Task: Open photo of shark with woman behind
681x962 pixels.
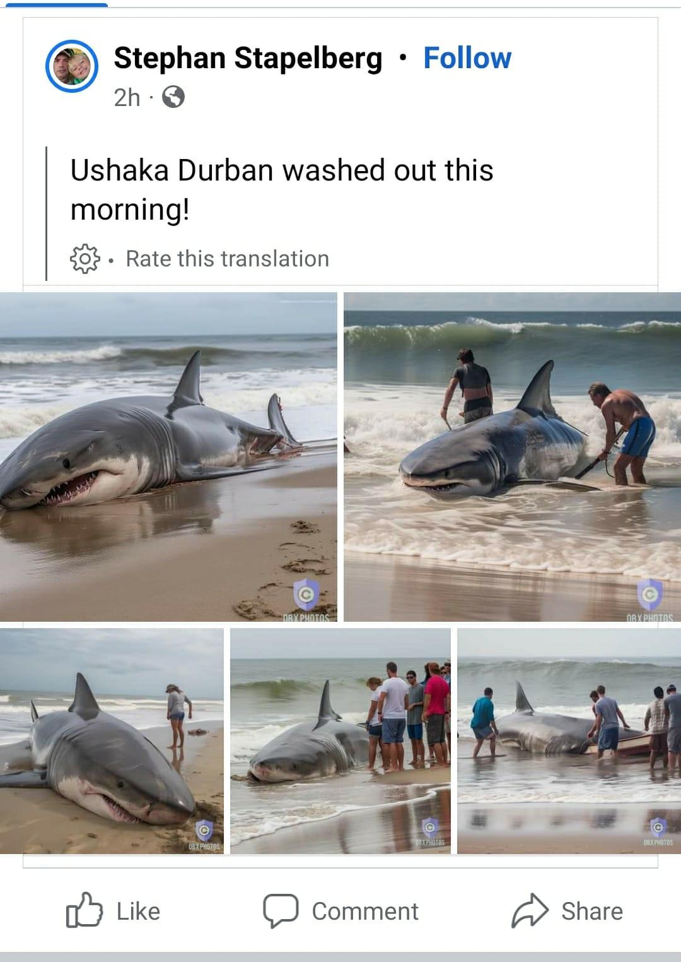Action: [112, 741]
